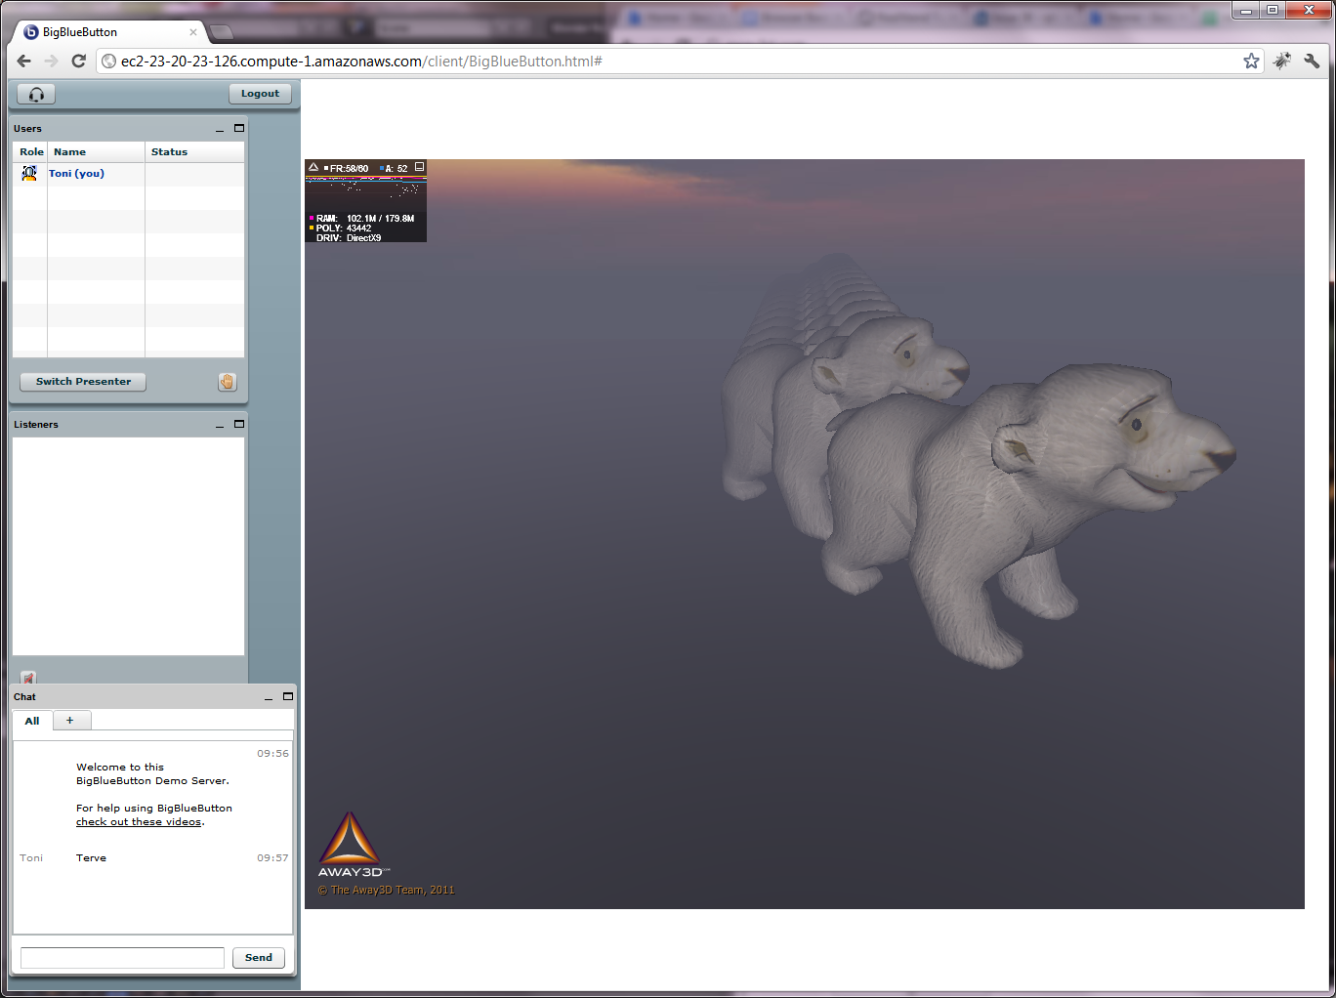
Task: Maximize the Users panel
Action: pyautogui.click(x=239, y=128)
